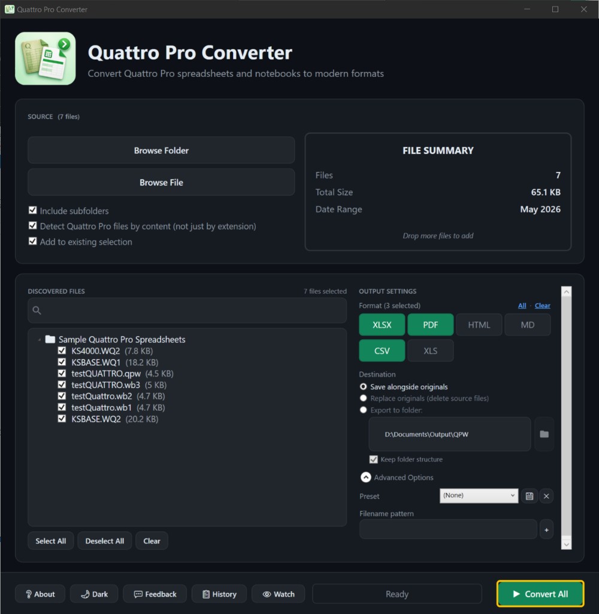
Task: Click the discovered files search field
Action: click(187, 311)
